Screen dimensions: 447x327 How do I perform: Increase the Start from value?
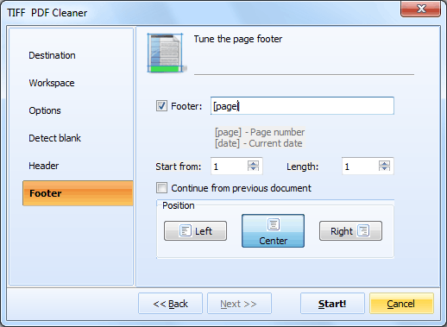253,163
